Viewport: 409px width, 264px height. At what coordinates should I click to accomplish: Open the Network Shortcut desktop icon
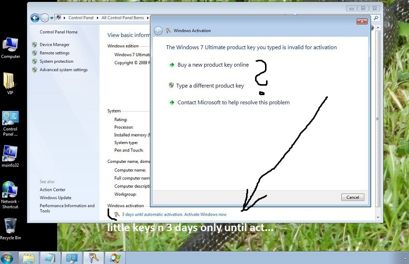(x=10, y=195)
